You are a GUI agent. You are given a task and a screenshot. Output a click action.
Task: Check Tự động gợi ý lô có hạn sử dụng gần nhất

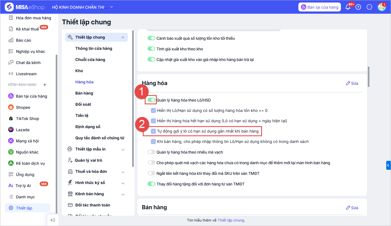(x=153, y=131)
